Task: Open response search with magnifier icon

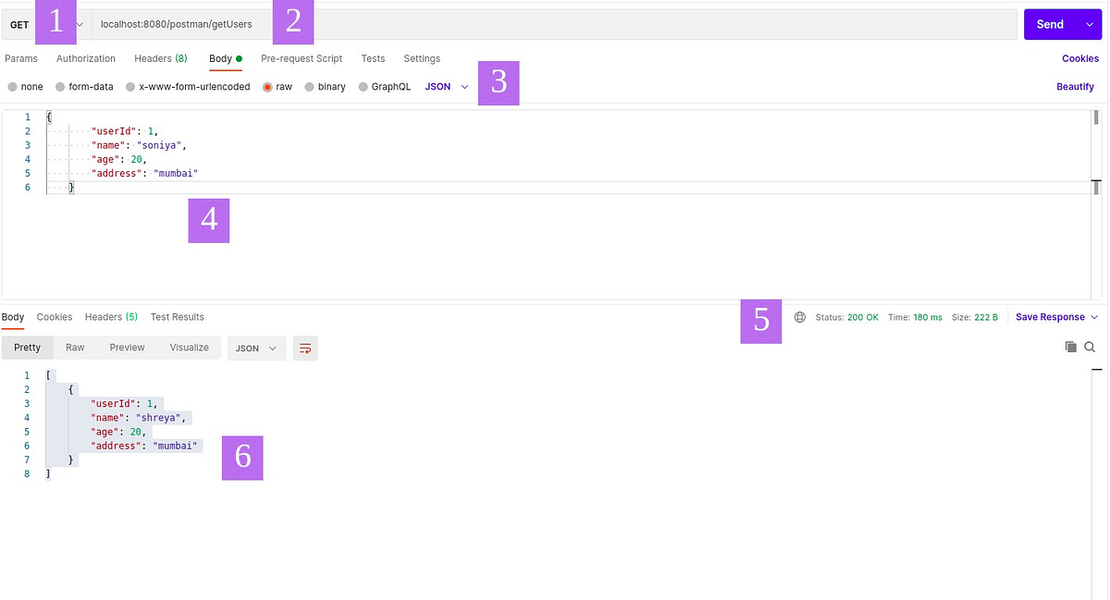Action: (x=1090, y=347)
